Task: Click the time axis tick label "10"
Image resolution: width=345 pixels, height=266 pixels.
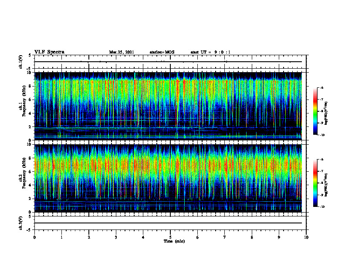Action: coord(306,237)
